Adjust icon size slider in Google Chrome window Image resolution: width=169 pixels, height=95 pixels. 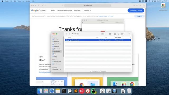point(119,23)
